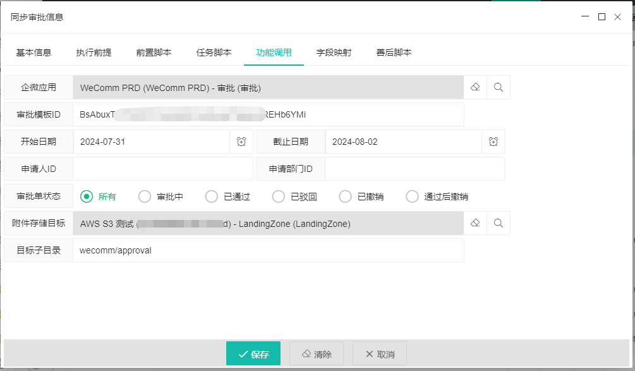This screenshot has width=635, height=371.
Task: Select the 所有 status radio button
Action: [87, 197]
